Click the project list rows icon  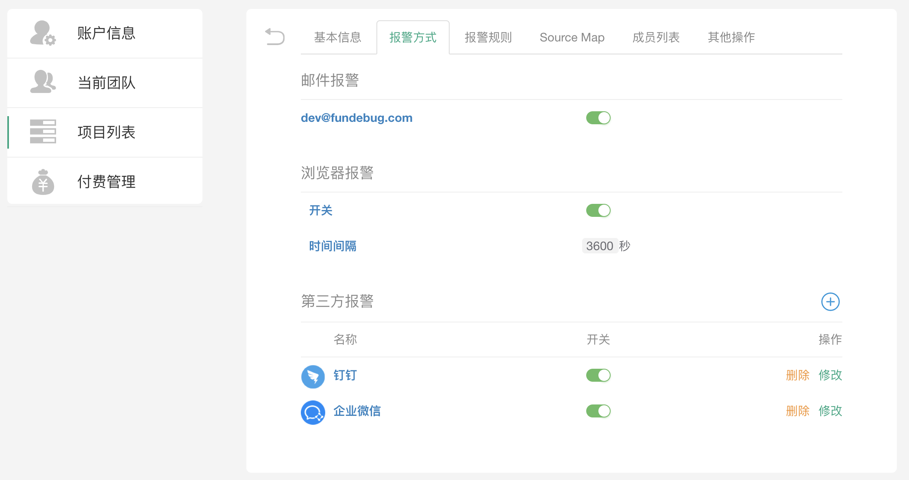tap(43, 132)
